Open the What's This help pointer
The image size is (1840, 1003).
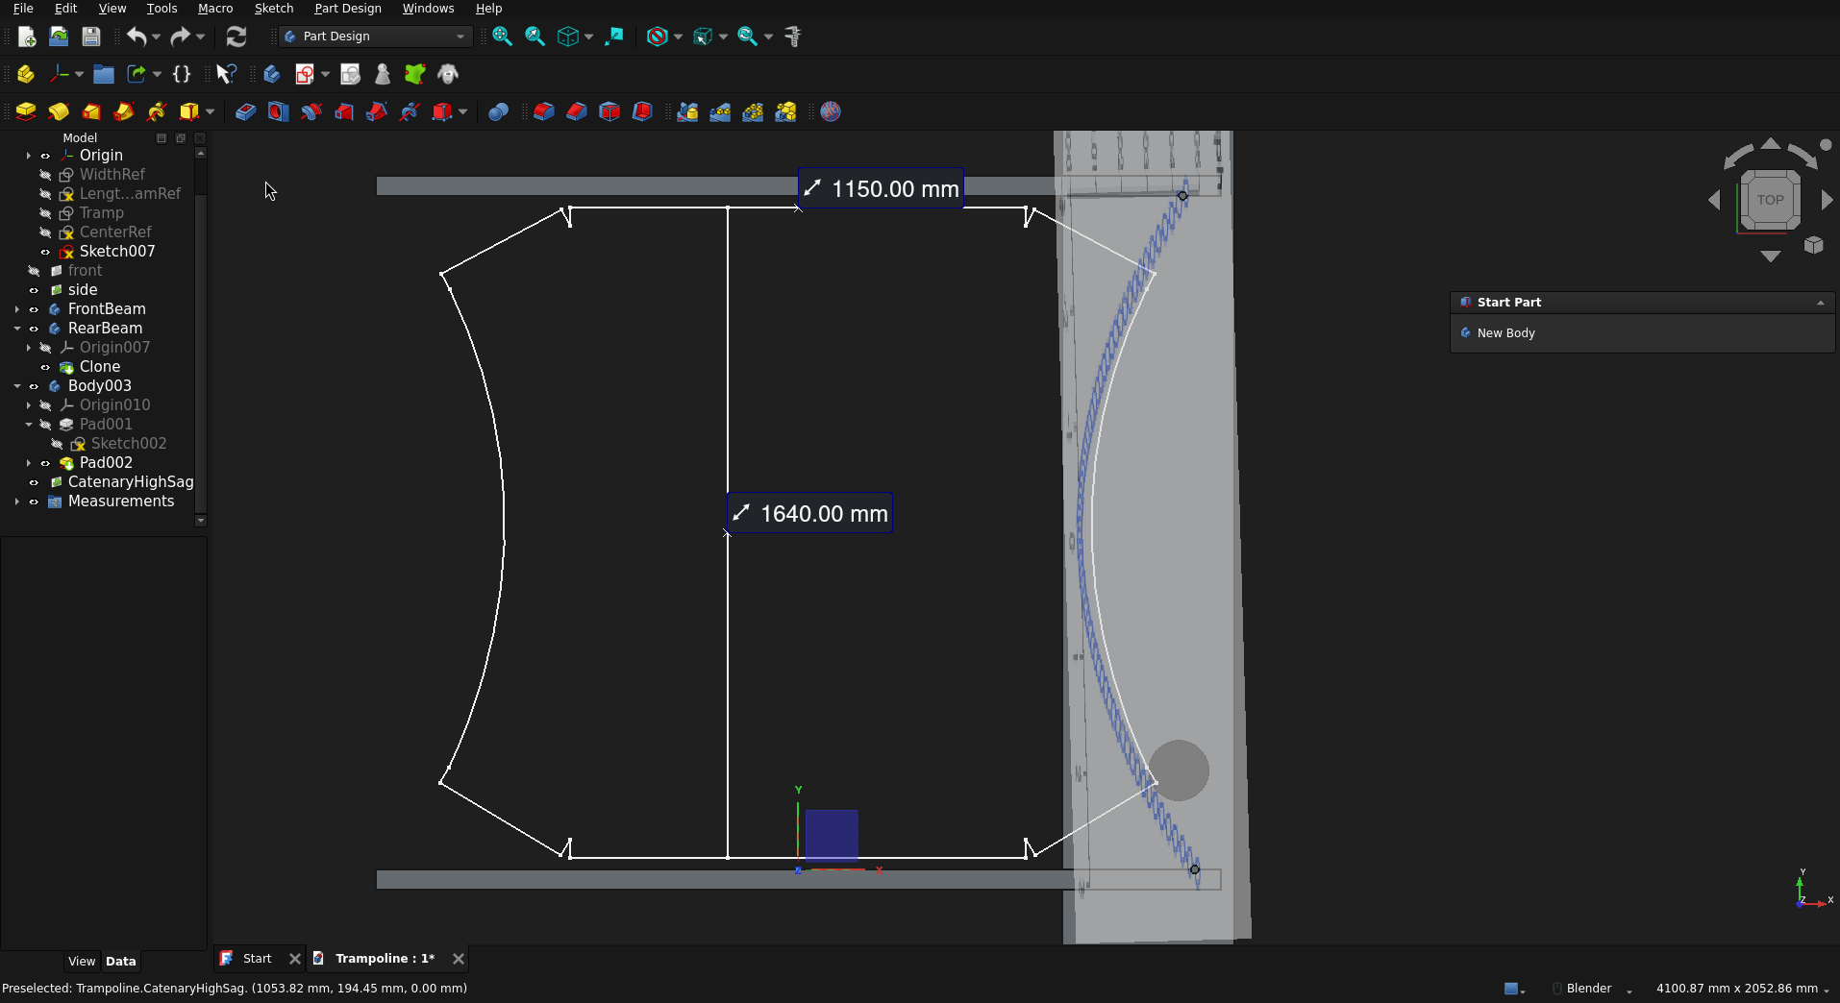(x=226, y=74)
